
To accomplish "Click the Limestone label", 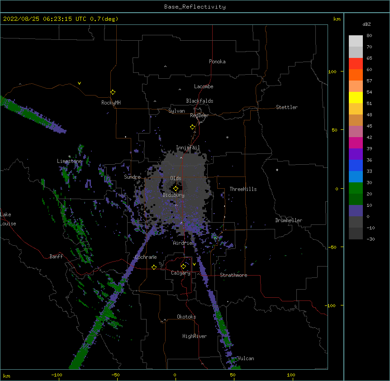I will point(69,161).
